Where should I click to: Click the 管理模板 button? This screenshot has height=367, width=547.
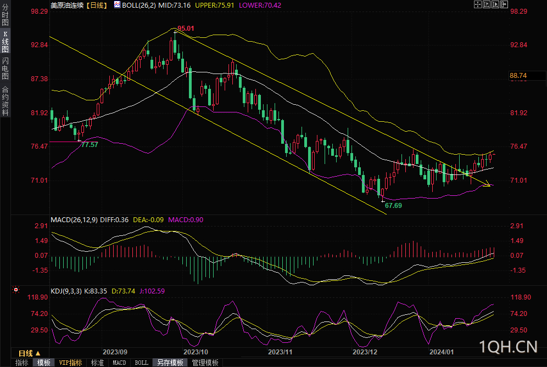[x=205, y=363]
